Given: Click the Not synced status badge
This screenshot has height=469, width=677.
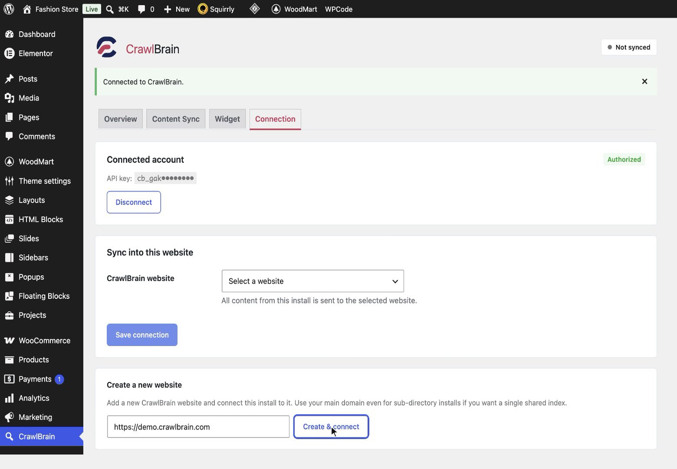Looking at the screenshot, I should 629,47.
